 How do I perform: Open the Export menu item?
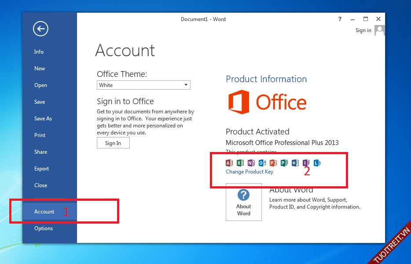coord(41,169)
